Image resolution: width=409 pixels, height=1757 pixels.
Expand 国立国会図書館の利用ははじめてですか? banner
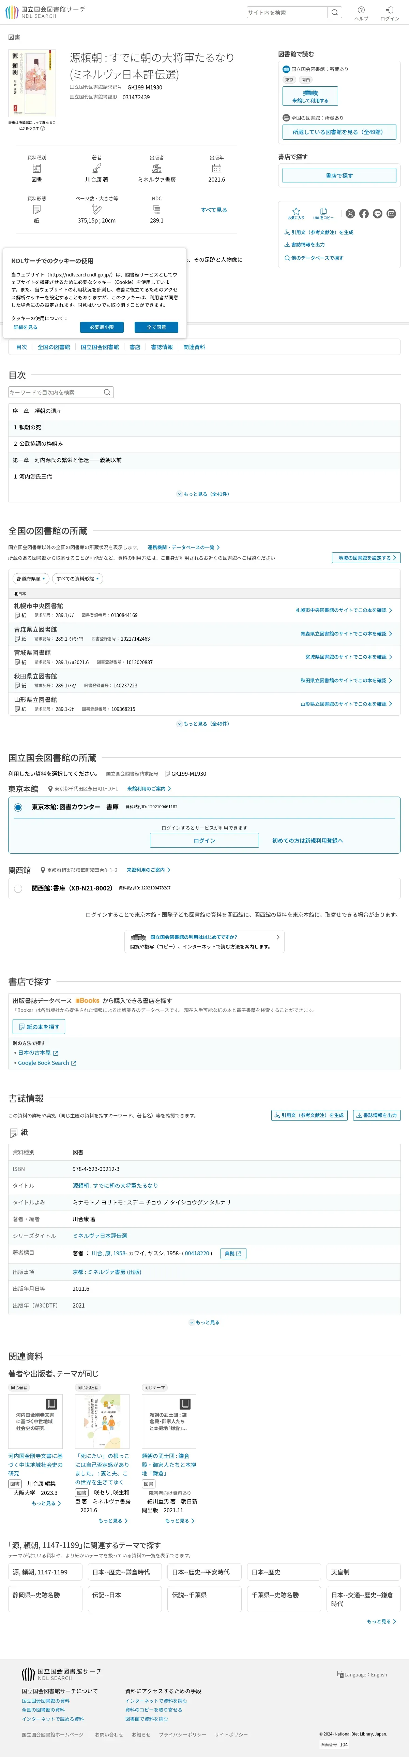point(204,941)
